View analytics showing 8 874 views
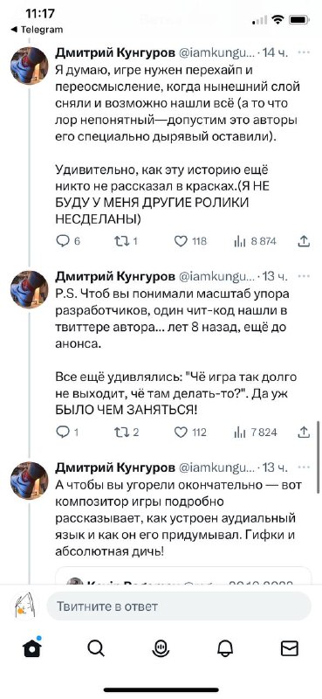 (x=255, y=241)
